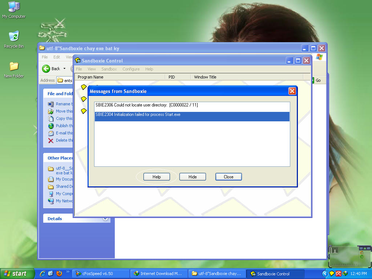Switch to Sandboxie Control taskbar button
Image resolution: width=372 pixels, height=279 pixels.
click(275, 274)
